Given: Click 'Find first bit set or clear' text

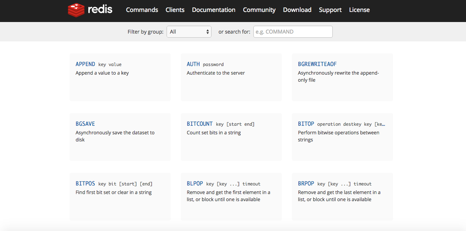Looking at the screenshot, I should coord(113,193).
